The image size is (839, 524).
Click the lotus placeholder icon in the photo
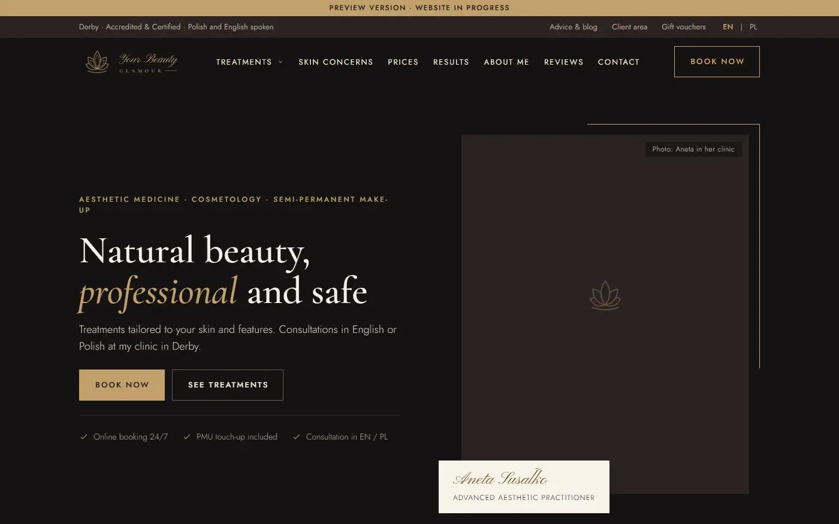point(605,296)
